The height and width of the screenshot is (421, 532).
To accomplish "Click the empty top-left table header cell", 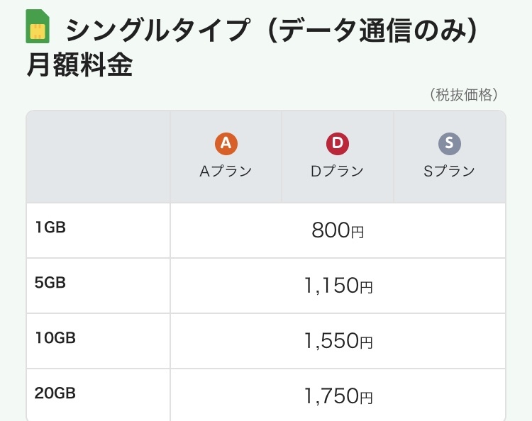I will coord(99,157).
